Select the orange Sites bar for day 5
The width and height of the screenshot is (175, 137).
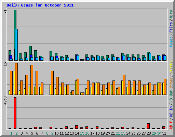click(32, 80)
